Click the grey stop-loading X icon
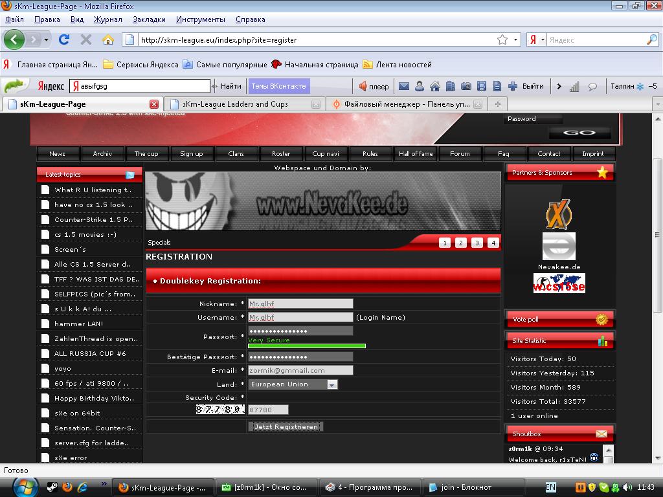Screen dimensions: 663x497 click(x=86, y=39)
